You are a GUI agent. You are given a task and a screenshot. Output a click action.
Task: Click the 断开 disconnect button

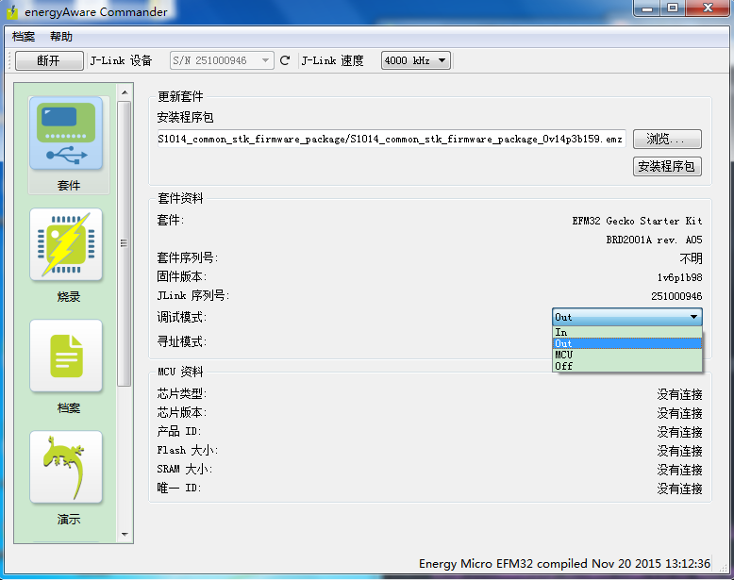pos(49,61)
